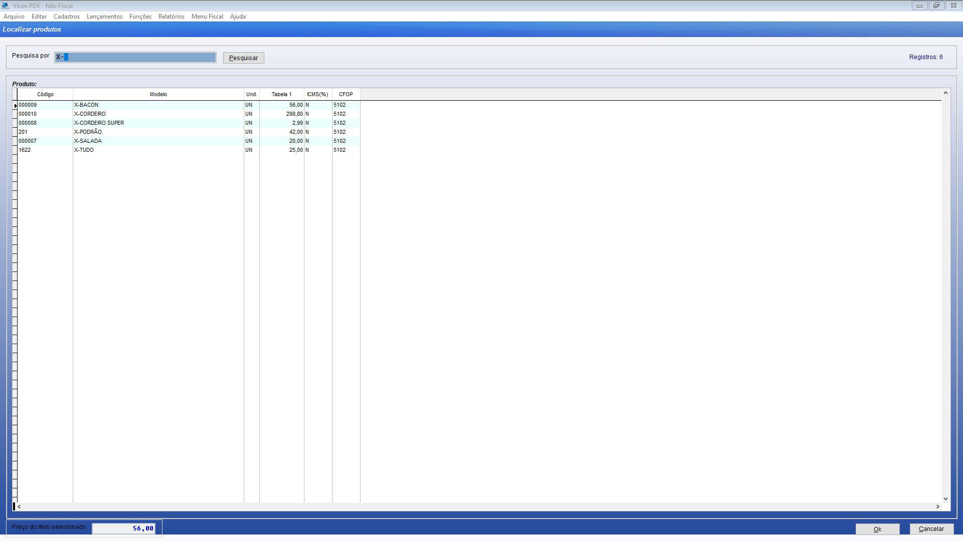Open the Arquivo menu

(x=14, y=17)
